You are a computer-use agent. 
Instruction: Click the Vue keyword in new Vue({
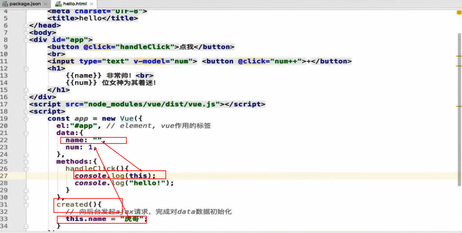pyautogui.click(x=127, y=119)
